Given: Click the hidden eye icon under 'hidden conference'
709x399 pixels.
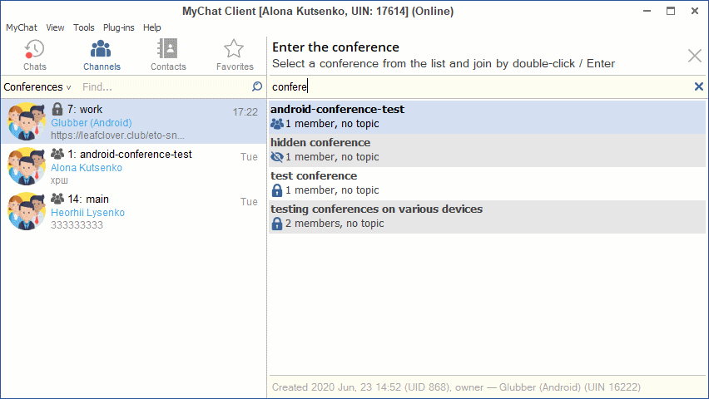Looking at the screenshot, I should pyautogui.click(x=277, y=157).
